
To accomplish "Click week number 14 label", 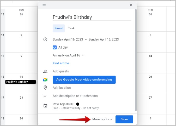I will (3, 35).
